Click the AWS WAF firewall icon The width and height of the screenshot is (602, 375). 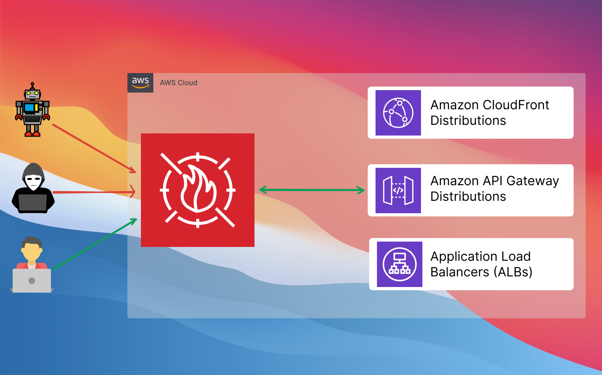coord(198,190)
